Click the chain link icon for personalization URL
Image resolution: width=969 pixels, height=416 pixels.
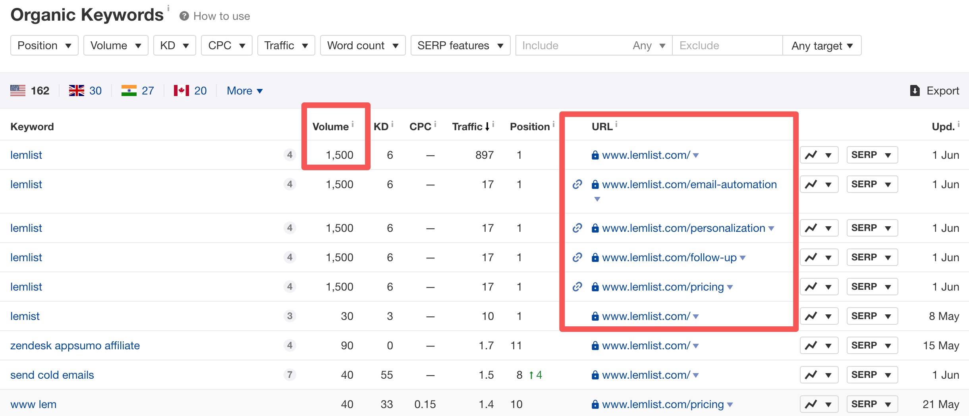(577, 228)
